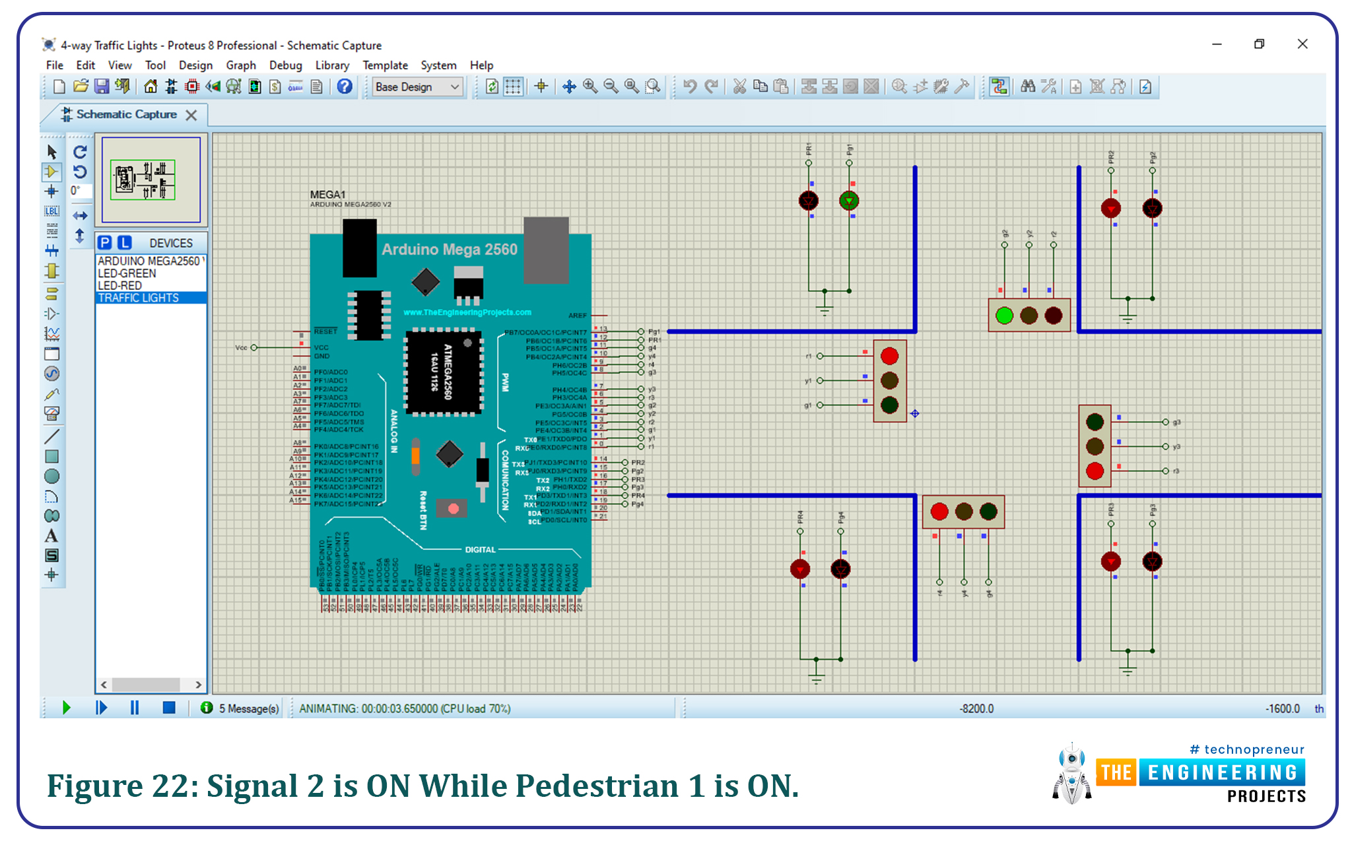This screenshot has width=1352, height=847.
Task: Open the File menu
Action: (55, 65)
